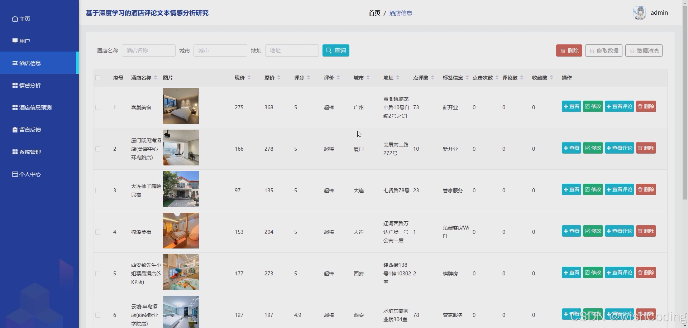This screenshot has height=328, width=688.
Task: Check the checkbox for row 1 喜巢美宿
Action: click(x=98, y=107)
